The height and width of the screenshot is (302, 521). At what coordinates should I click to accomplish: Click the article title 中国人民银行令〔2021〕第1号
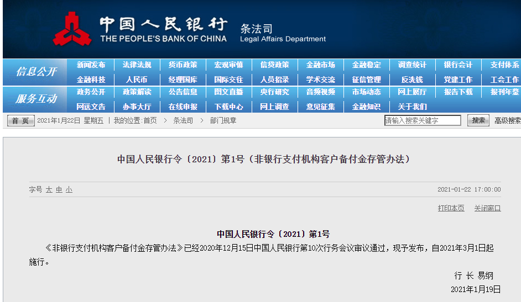[x=264, y=159]
